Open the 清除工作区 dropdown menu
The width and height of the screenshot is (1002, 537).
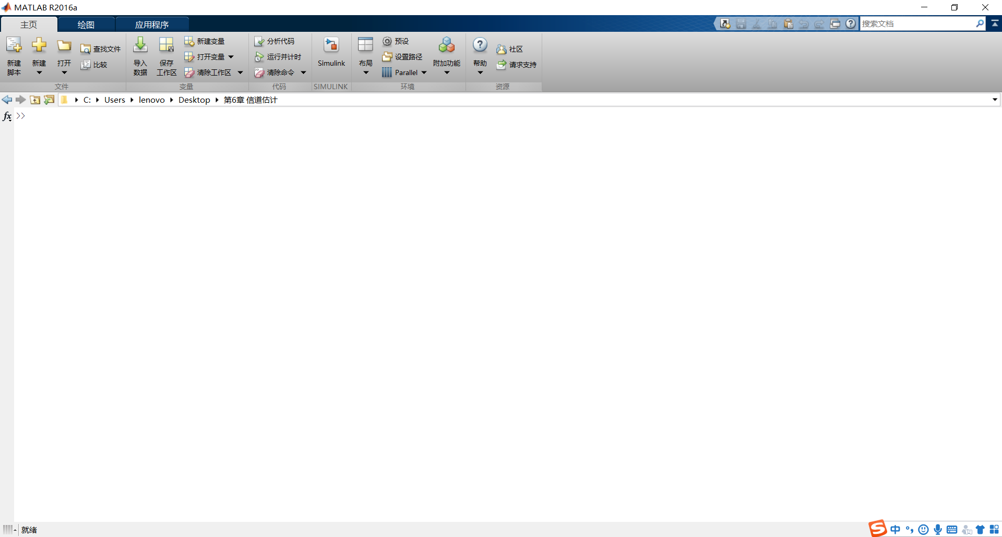pyautogui.click(x=240, y=72)
